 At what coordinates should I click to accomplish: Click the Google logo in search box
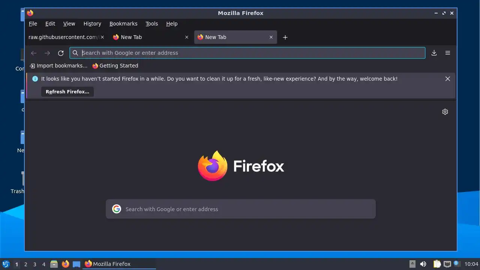[117, 209]
